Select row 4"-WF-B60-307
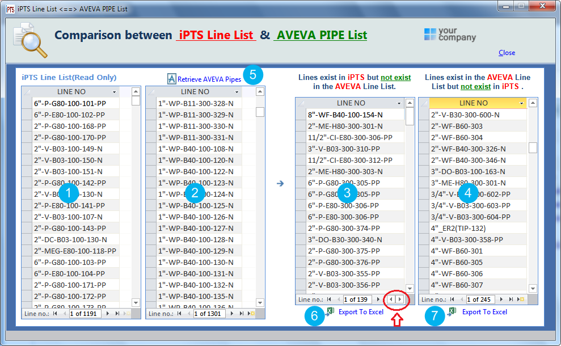The image size is (561, 346). pos(478,285)
